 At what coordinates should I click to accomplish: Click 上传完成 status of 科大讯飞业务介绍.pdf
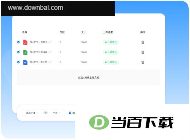[x=111, y=62]
